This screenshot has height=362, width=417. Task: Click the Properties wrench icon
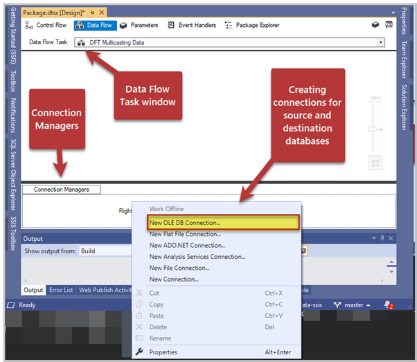coord(139,352)
